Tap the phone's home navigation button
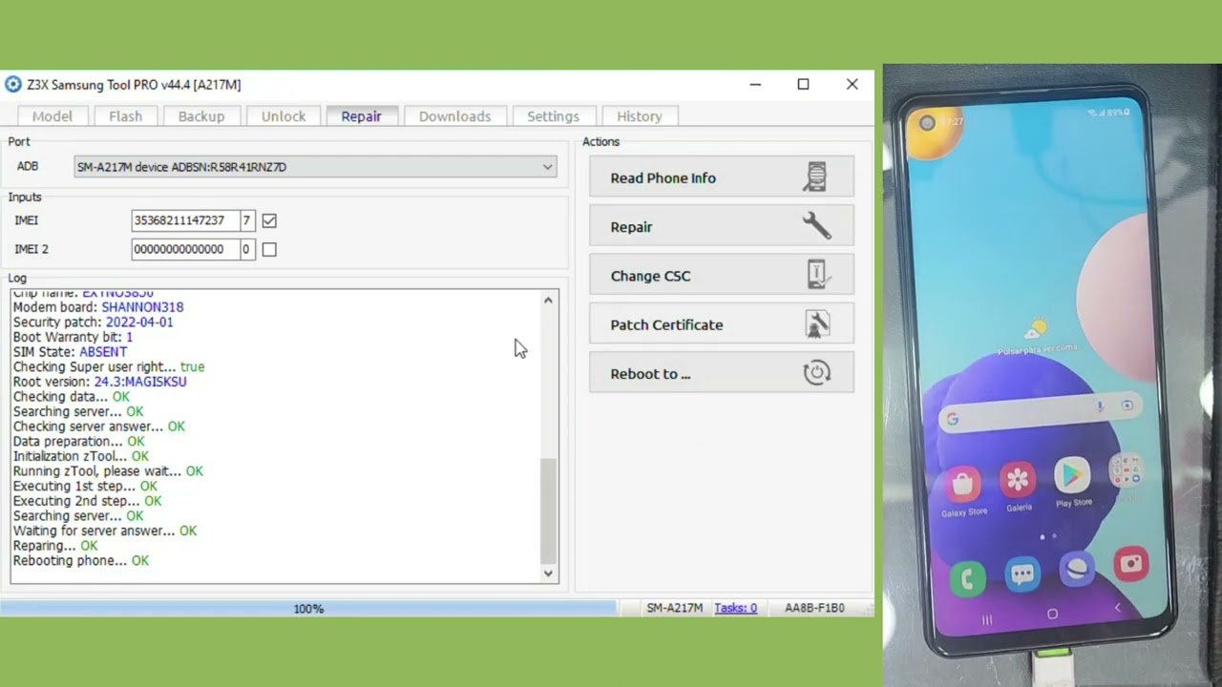Screen dimensions: 1222x687 (x=1052, y=614)
